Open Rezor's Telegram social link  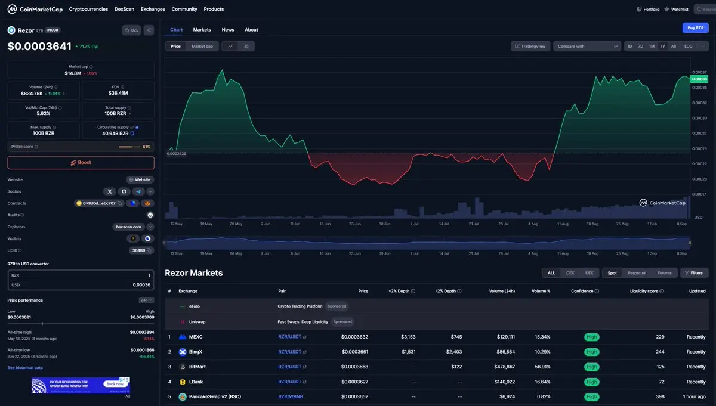point(138,191)
